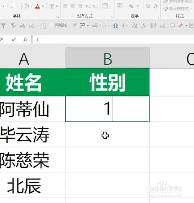Open the number format dialog launcher
Image resolution: width=194 pixels, height=203 pixels.
[x=158, y=17]
